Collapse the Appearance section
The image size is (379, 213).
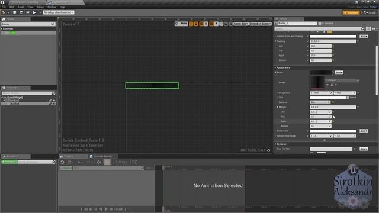click(275, 67)
